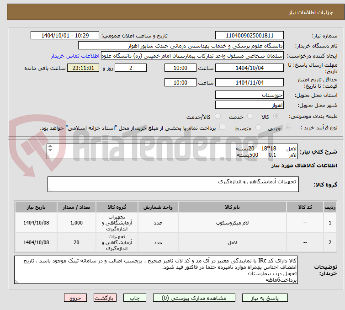Click the quantity cell 1,000
The height and width of the screenshot is (310, 345).
(x=76, y=223)
